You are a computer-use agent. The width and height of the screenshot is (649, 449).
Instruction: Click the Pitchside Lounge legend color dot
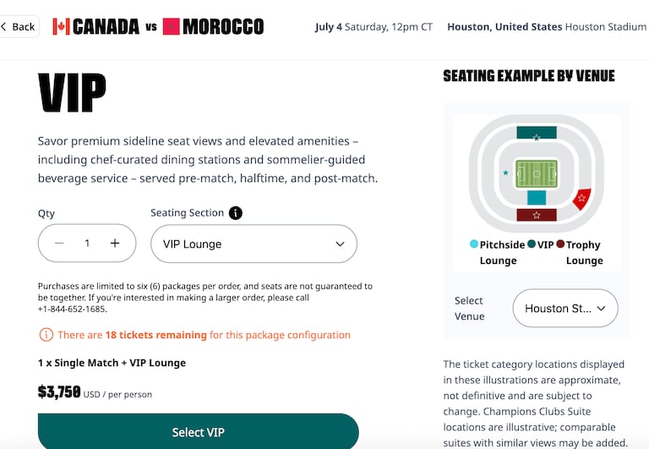click(474, 244)
